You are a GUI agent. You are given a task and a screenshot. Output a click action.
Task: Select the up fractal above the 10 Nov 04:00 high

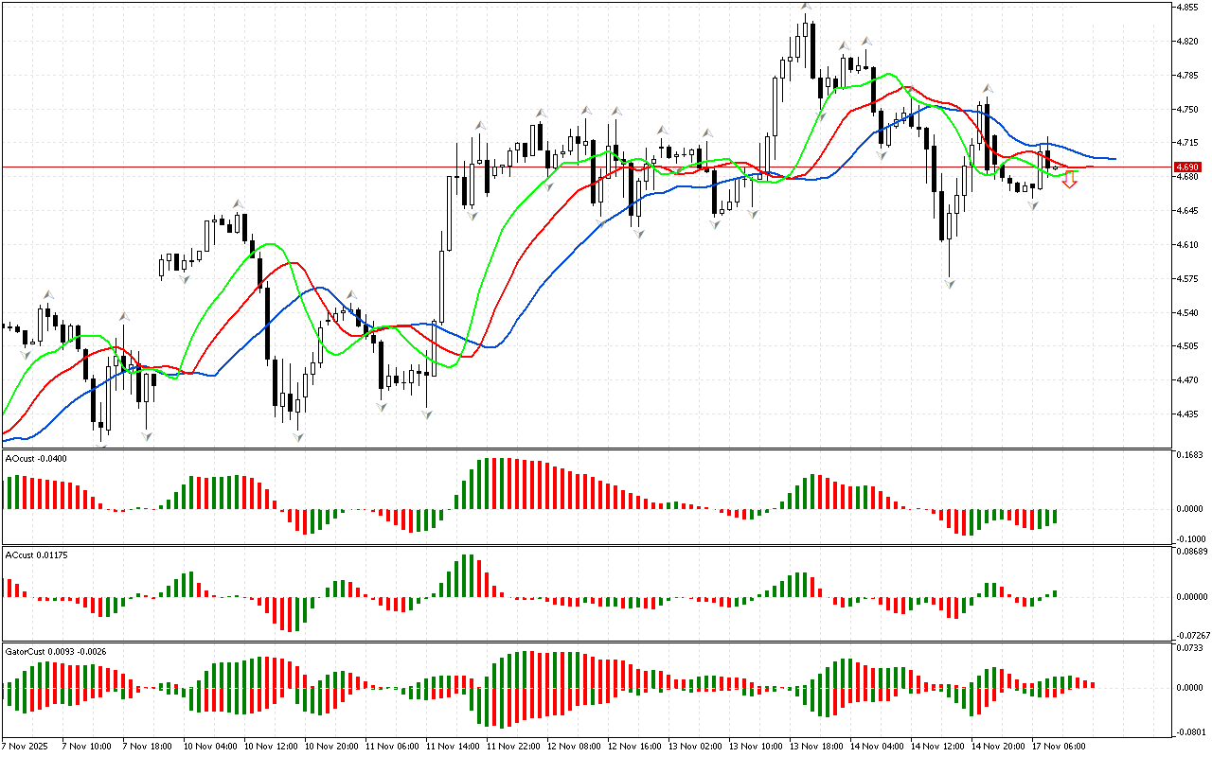[239, 202]
